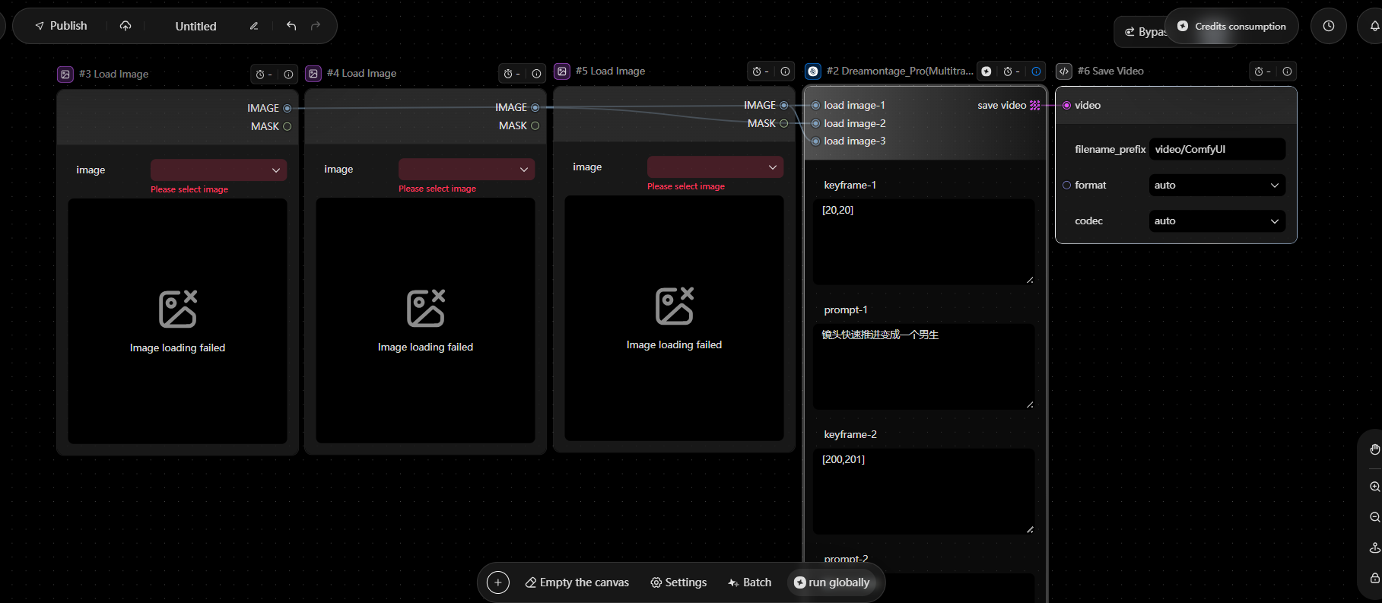Click the IMAGE output port on #3 Load Image
This screenshot has width=1382, height=603.
click(x=288, y=108)
